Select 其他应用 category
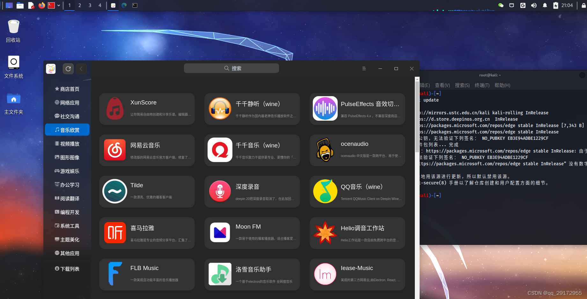587x299 pixels. (x=67, y=253)
